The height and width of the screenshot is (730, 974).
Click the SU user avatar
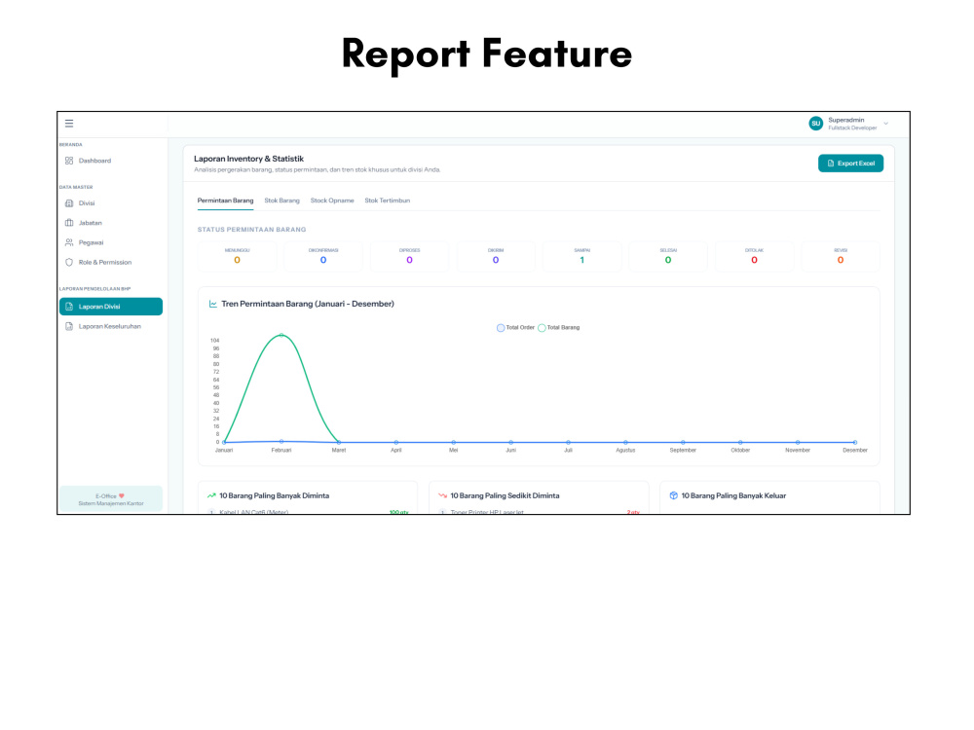815,124
